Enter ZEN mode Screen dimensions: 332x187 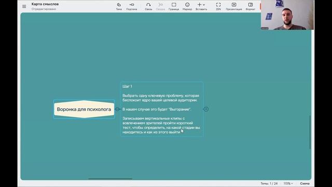click(218, 6)
